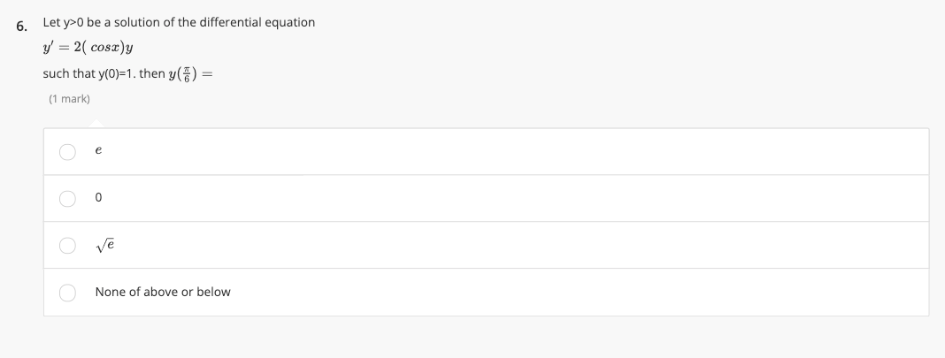Click the "(1 mark)" label
The height and width of the screenshot is (358, 945).
pos(69,98)
